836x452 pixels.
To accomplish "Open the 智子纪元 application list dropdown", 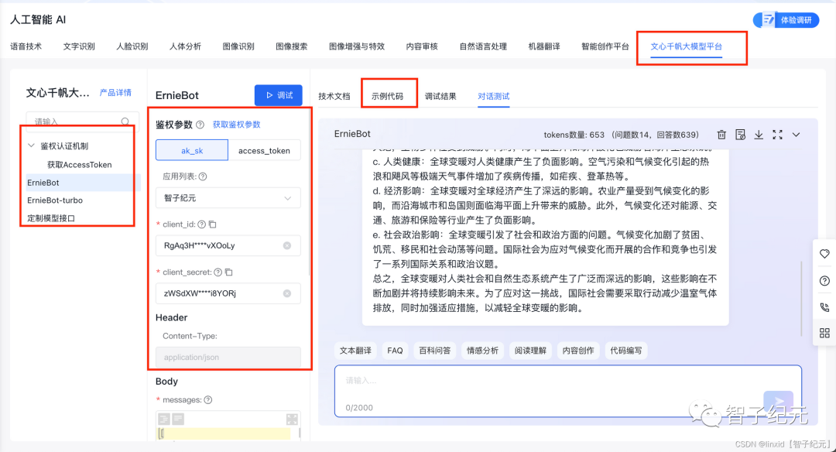I will [x=228, y=198].
